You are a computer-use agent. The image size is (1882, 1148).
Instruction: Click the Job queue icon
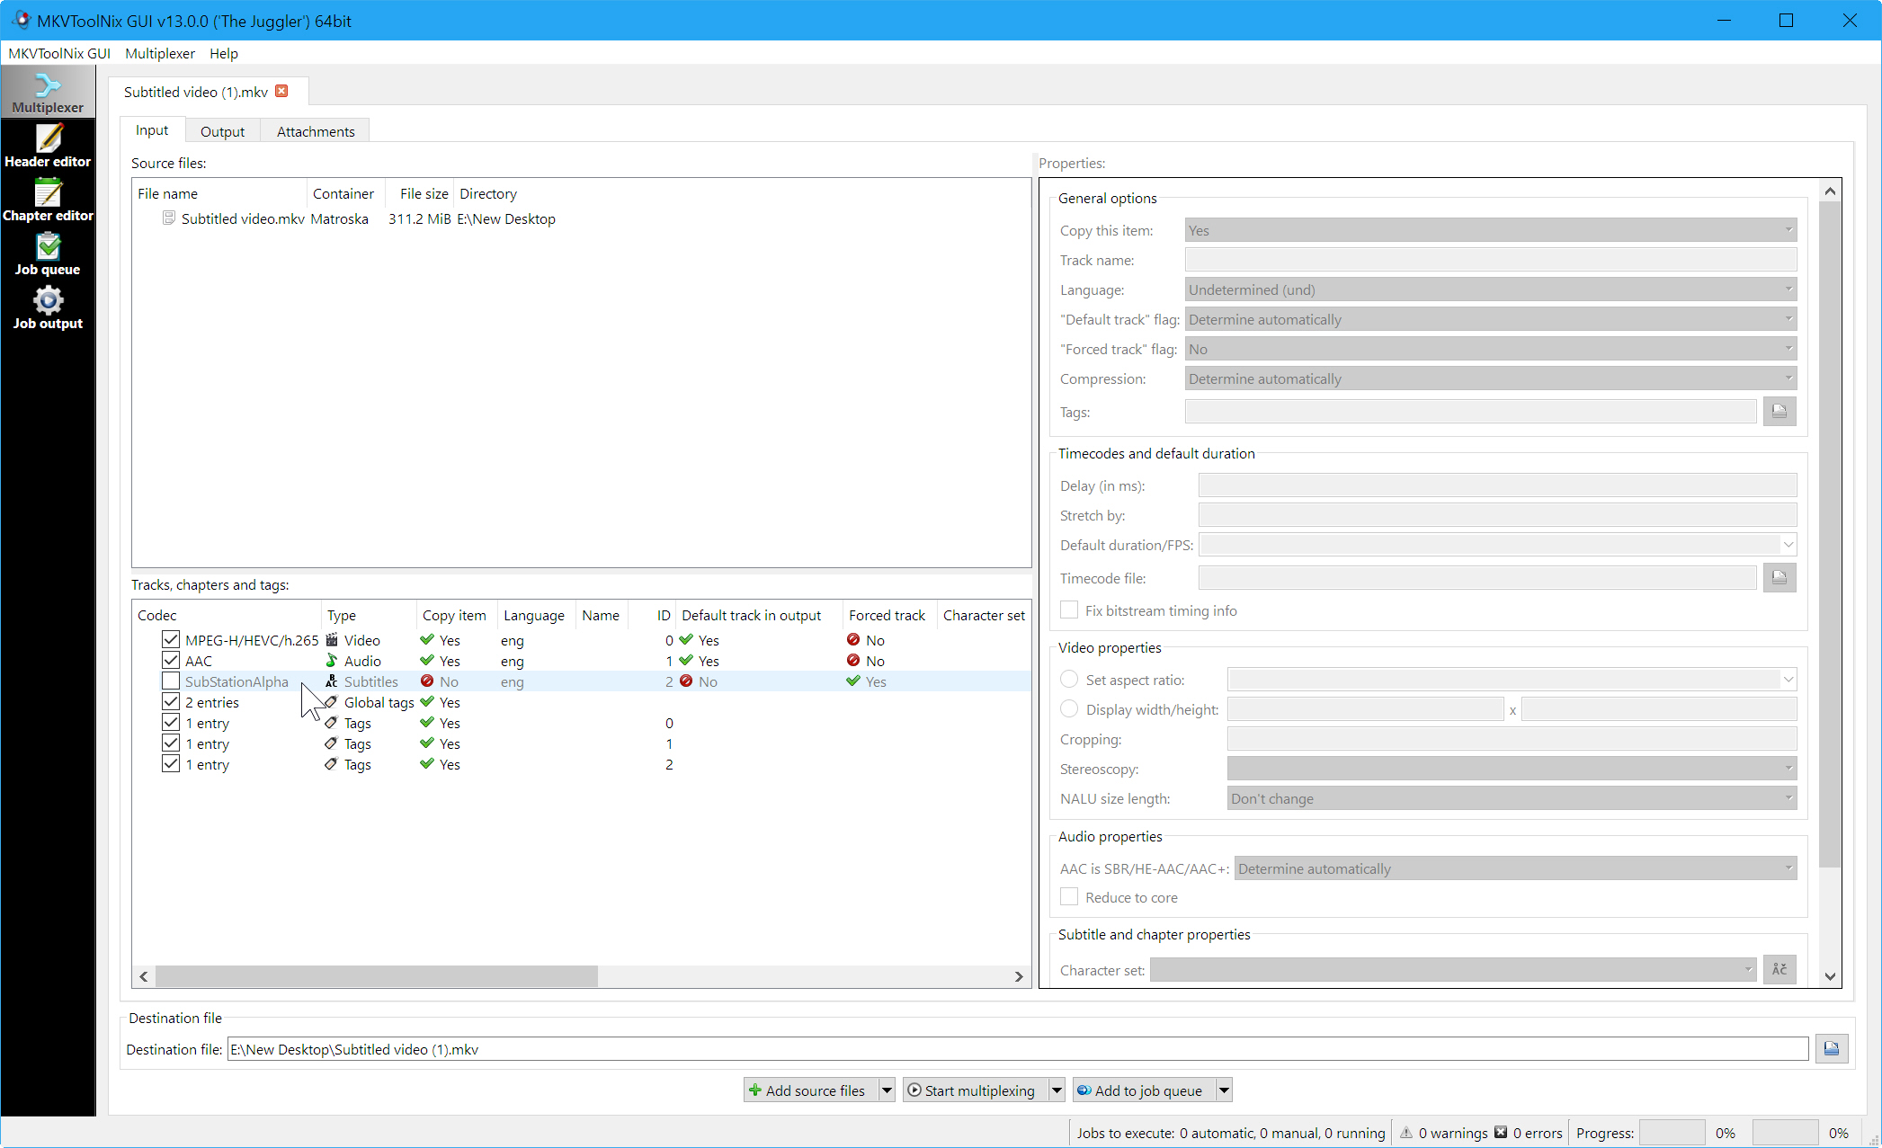click(x=47, y=254)
